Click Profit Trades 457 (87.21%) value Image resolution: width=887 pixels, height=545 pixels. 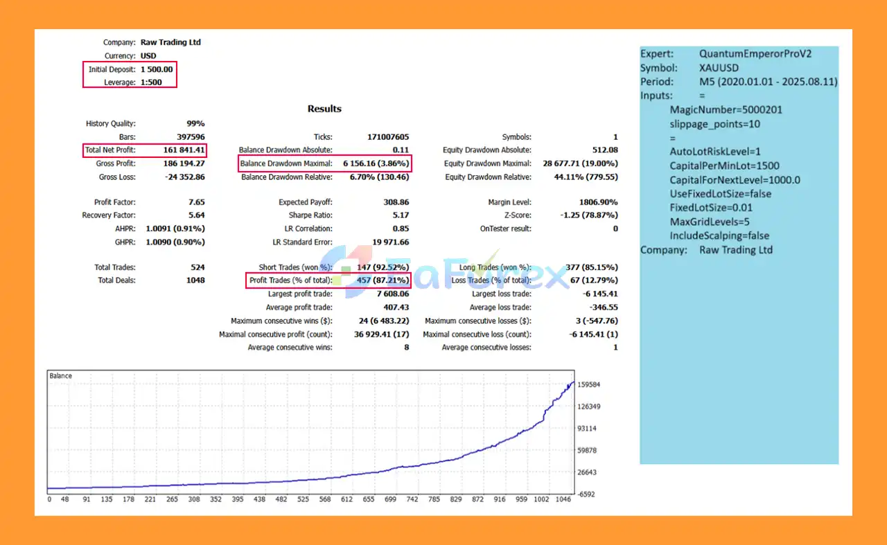[x=376, y=280]
